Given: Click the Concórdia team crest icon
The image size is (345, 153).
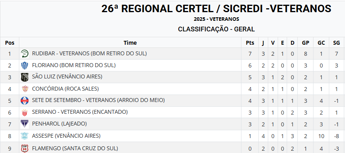Looking at the screenshot, I should [x=25, y=89].
